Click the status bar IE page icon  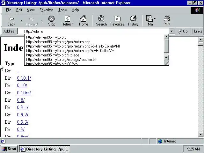(x=3, y=141)
